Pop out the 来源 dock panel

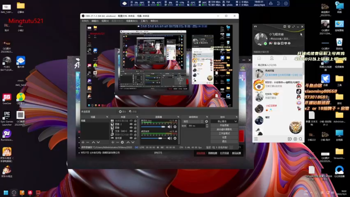coord(137,117)
